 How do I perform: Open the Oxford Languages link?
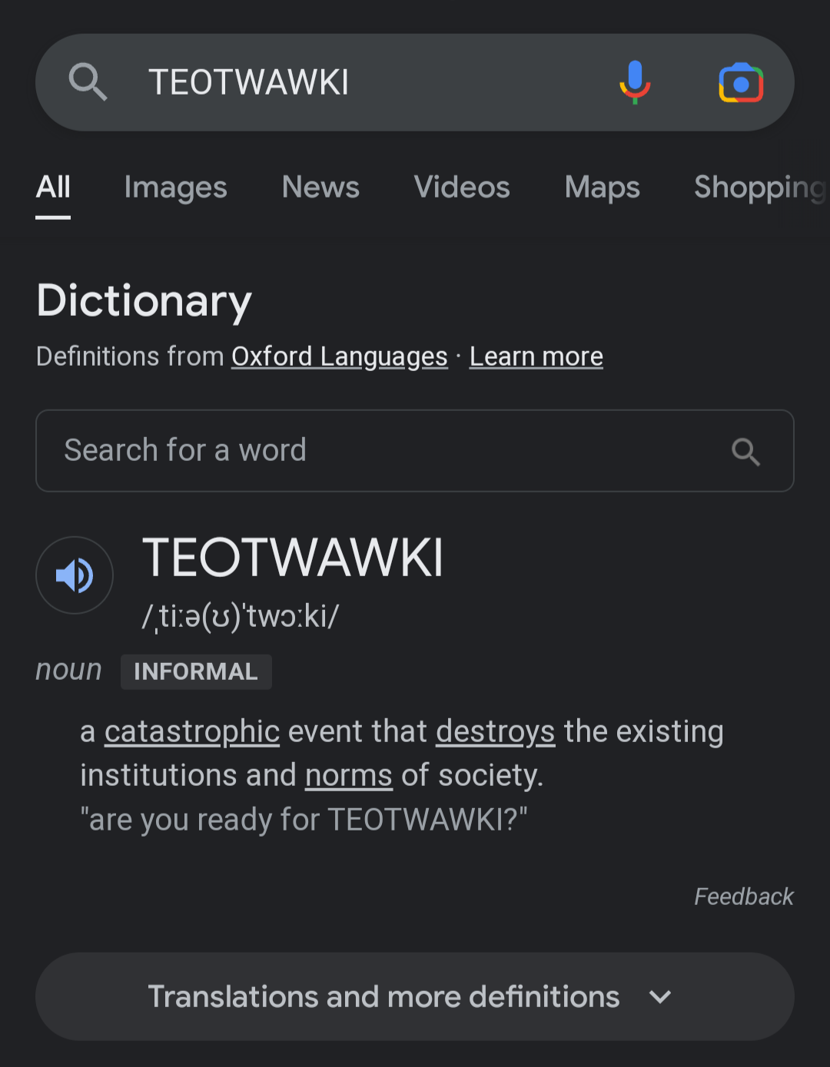[340, 356]
